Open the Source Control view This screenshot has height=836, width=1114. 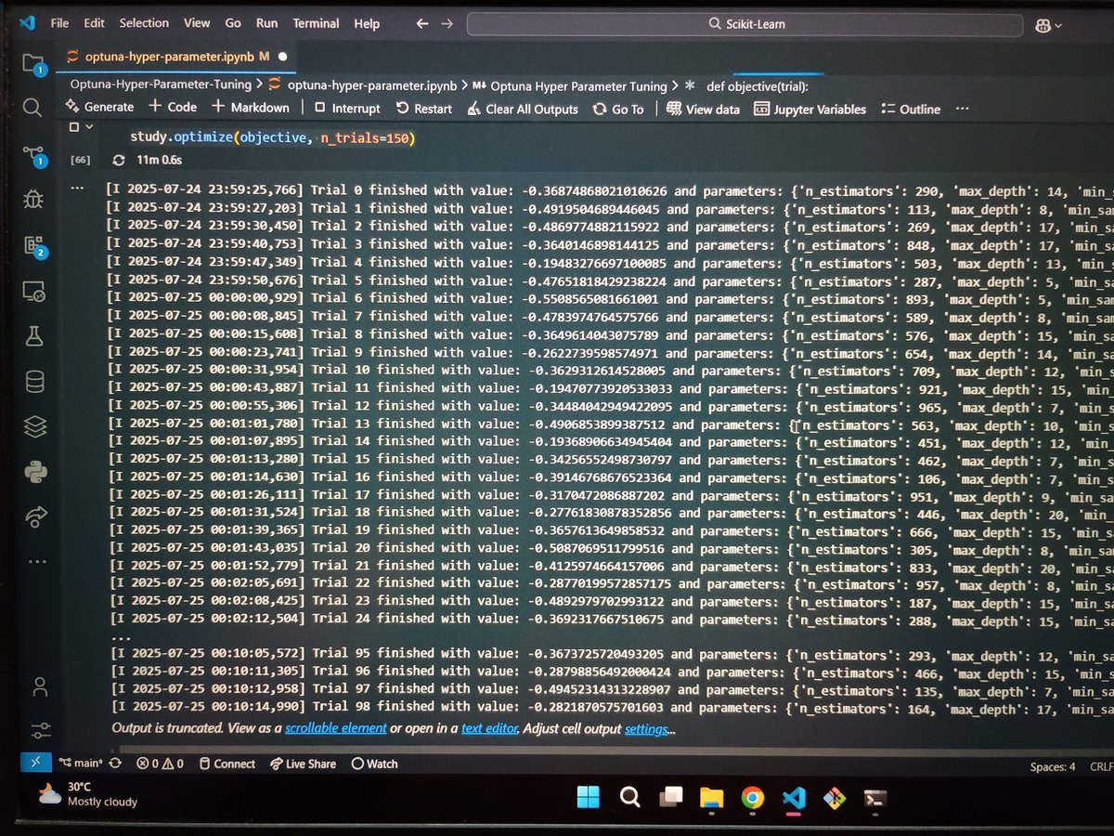click(x=33, y=154)
